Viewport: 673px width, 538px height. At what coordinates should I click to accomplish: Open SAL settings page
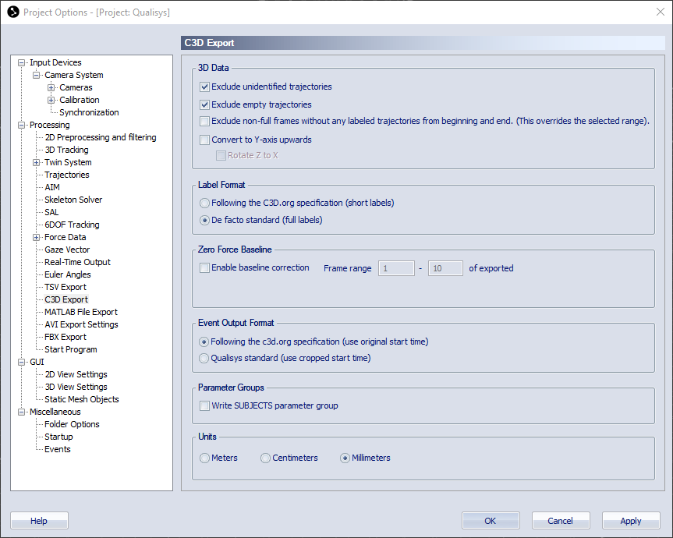(x=51, y=212)
